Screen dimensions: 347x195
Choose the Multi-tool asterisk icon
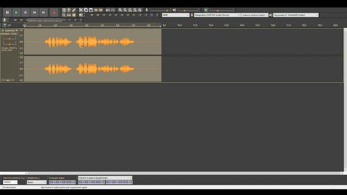pyautogui.click(x=74, y=15)
